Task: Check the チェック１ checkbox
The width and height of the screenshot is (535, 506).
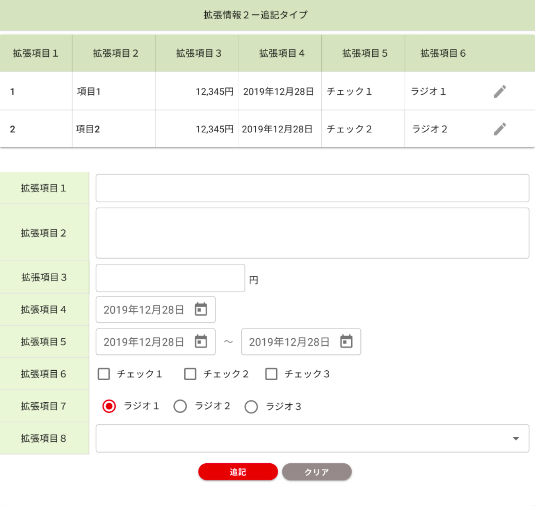Action: click(x=104, y=374)
